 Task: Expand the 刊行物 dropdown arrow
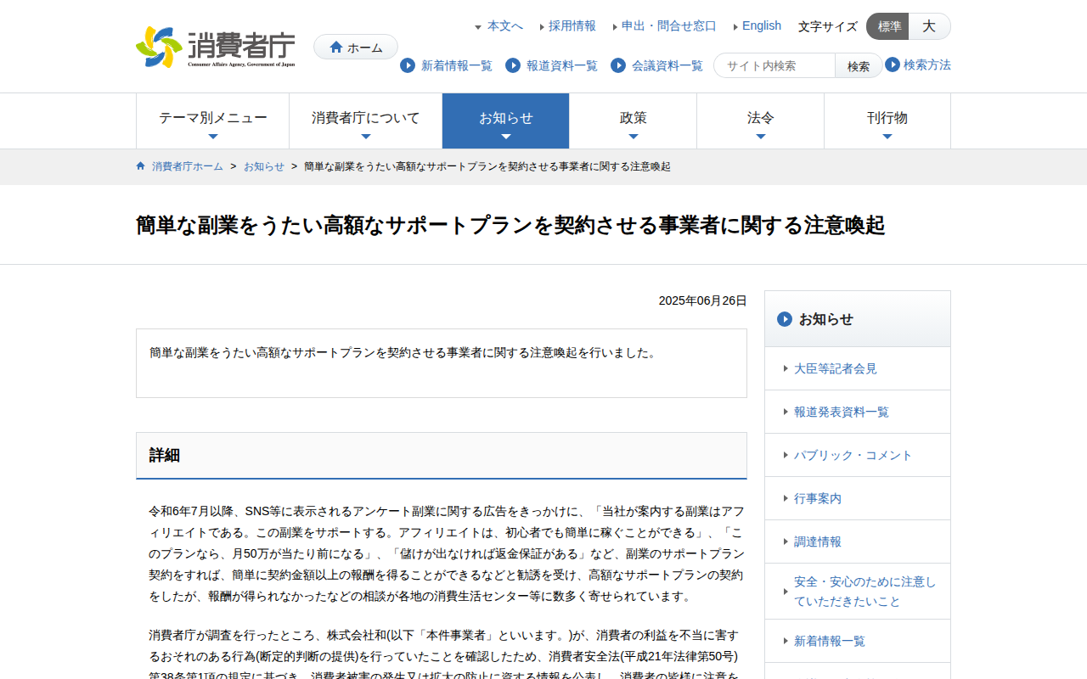coord(887,137)
